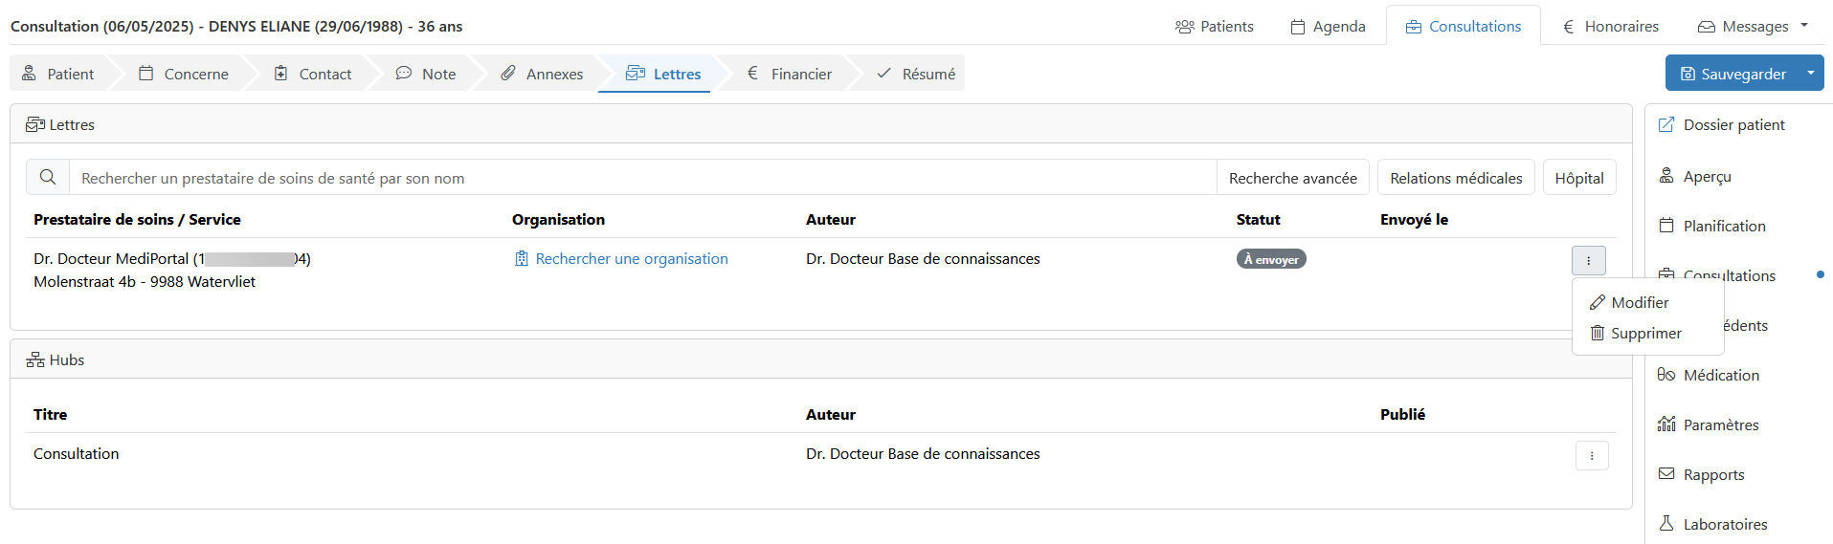Viewport: 1833px width, 544px height.
Task: Click the Aperçu person icon
Action: tap(1666, 176)
